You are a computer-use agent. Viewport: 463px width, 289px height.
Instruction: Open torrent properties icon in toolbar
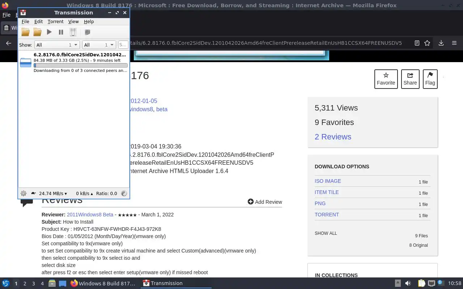[87, 32]
